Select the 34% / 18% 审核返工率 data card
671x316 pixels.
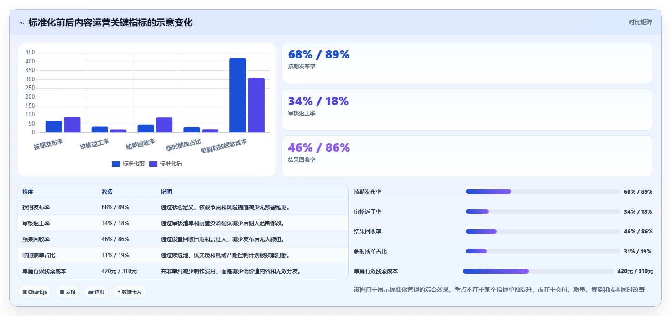[x=467, y=110]
